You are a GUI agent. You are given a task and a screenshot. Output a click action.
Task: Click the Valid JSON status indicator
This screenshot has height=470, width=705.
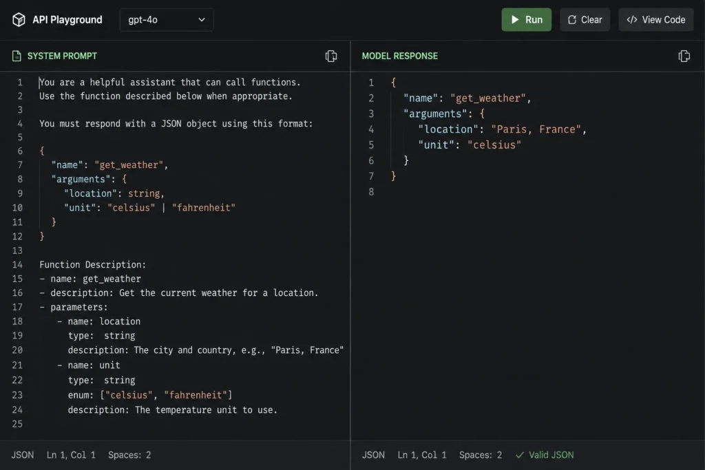[545, 455]
